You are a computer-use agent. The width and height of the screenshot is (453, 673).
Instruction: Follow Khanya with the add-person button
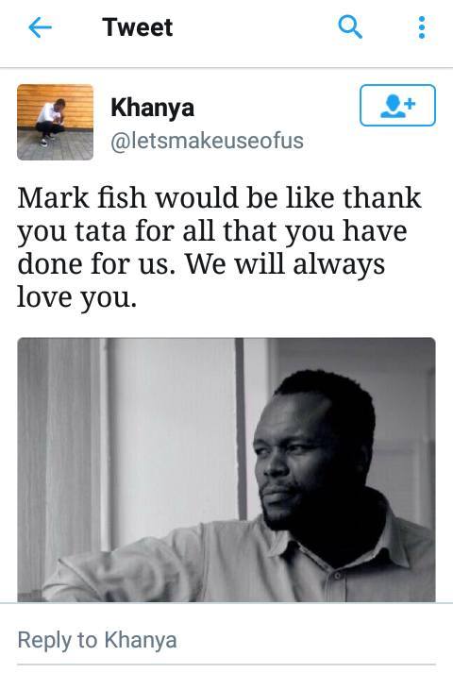click(x=397, y=105)
